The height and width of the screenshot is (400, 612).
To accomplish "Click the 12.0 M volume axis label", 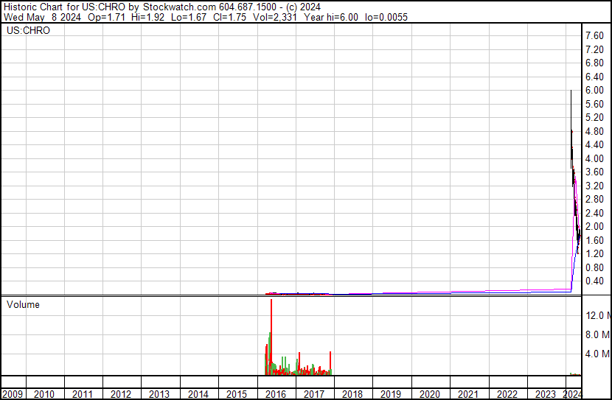I will click(598, 315).
